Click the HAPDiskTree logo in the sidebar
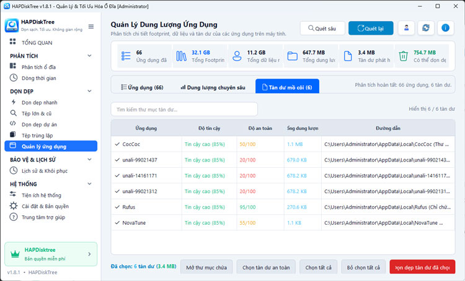Viewport: 465px width, 281px height. click(12, 25)
